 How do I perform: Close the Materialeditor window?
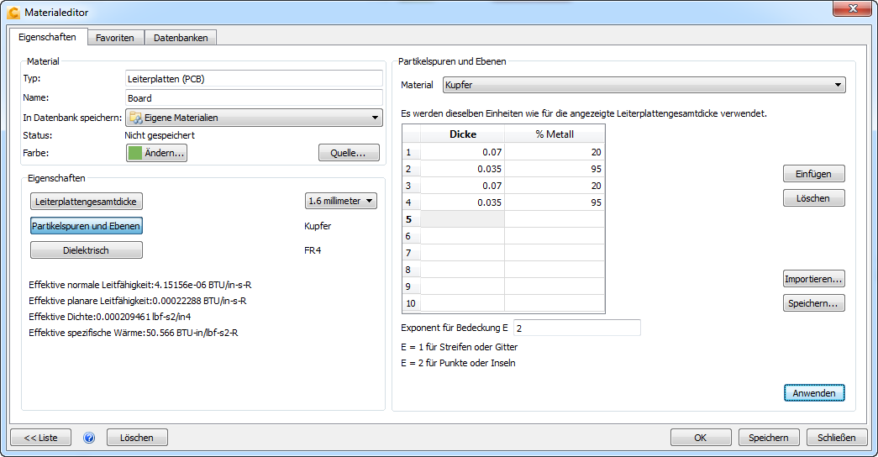[852, 8]
